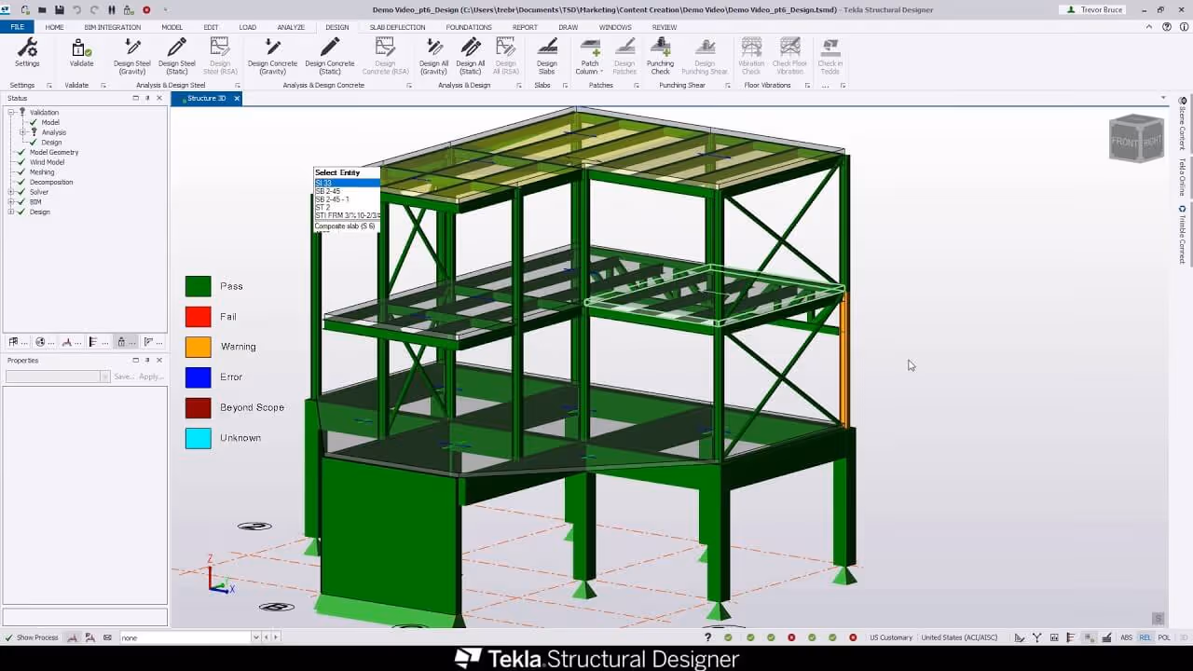
Task: Open the BIM INTEGRATION ribbon tab
Action: (x=112, y=27)
